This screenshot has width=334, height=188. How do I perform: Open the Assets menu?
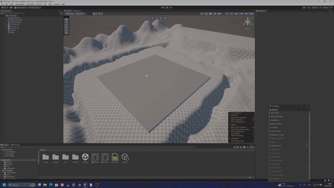11,4
